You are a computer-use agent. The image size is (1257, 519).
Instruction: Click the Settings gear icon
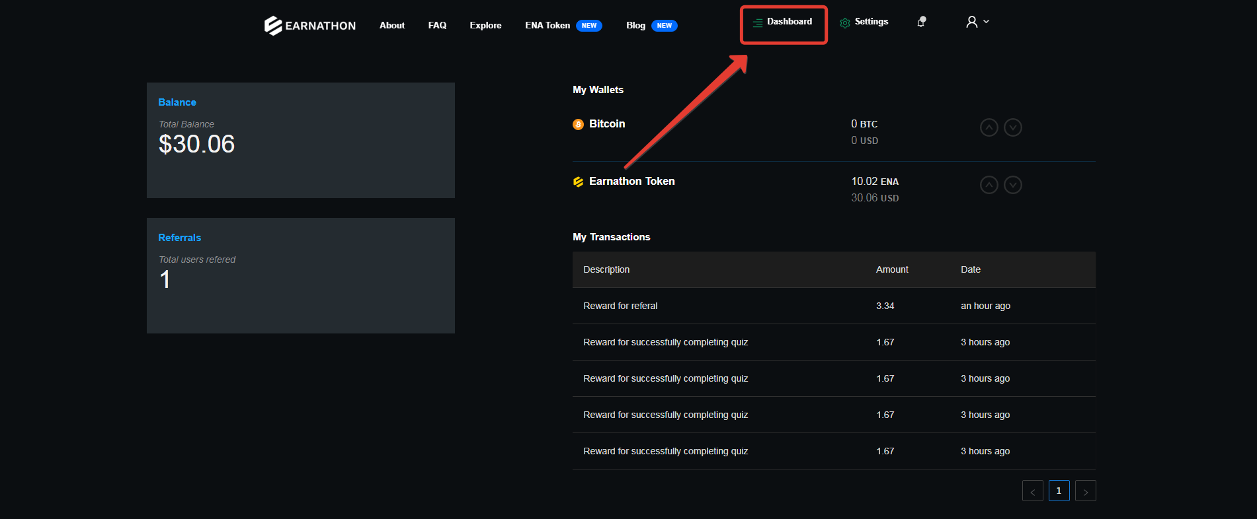click(x=844, y=22)
